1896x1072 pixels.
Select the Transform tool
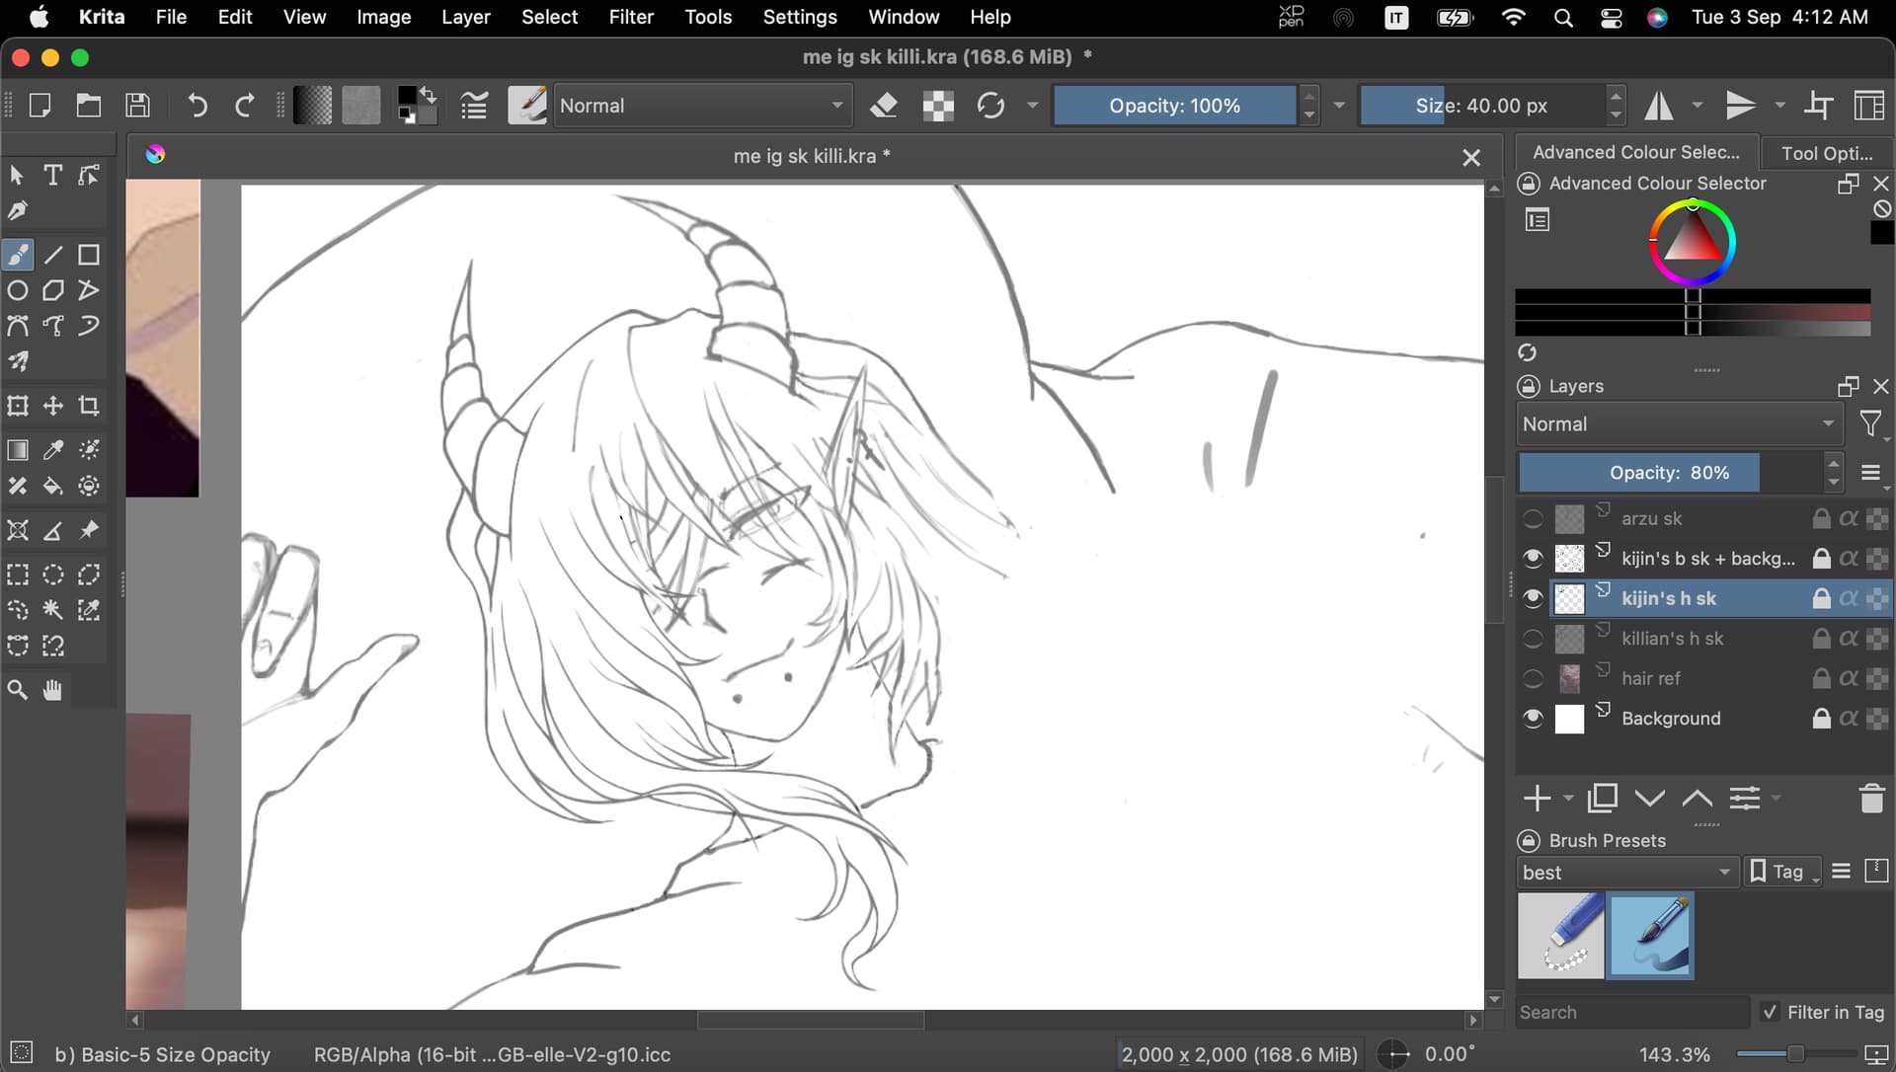18,406
